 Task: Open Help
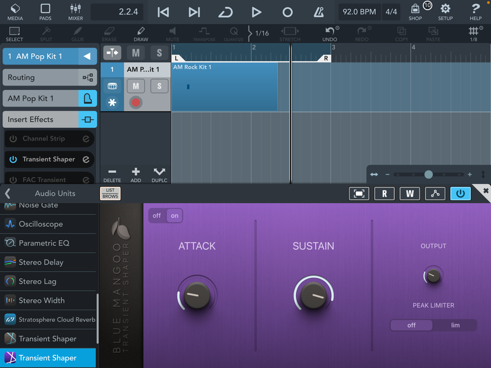coord(475,12)
